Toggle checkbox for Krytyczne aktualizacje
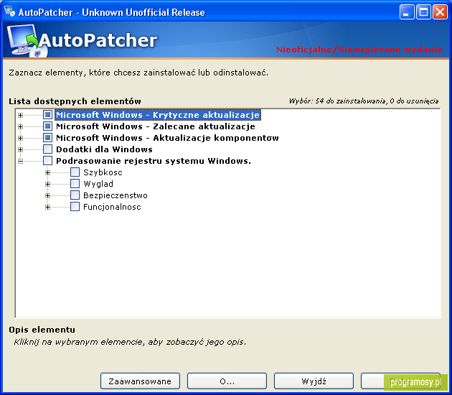 [47, 115]
